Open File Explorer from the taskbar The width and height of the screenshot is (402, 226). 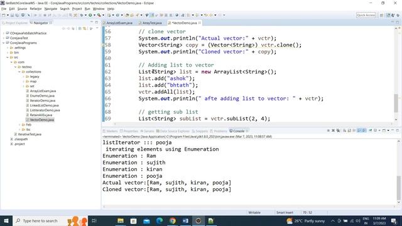point(121,220)
